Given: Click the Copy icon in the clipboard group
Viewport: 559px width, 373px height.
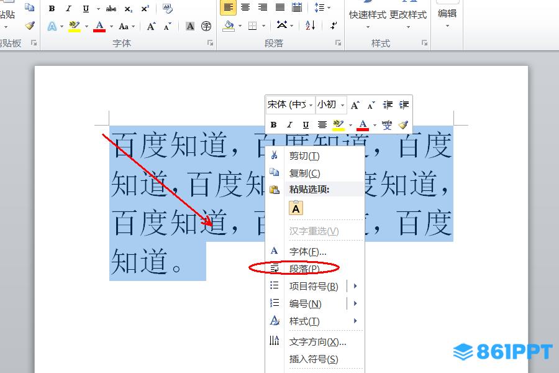Looking at the screenshot, I should pyautogui.click(x=29, y=7).
